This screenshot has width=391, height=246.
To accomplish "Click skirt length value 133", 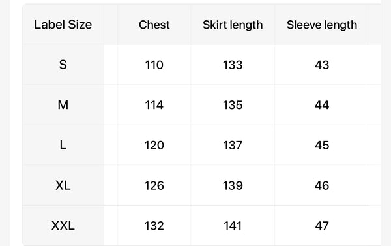I will coord(233,65).
